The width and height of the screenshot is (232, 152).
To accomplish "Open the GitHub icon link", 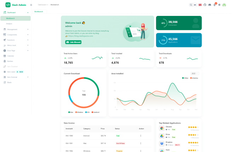I will coord(205,5).
